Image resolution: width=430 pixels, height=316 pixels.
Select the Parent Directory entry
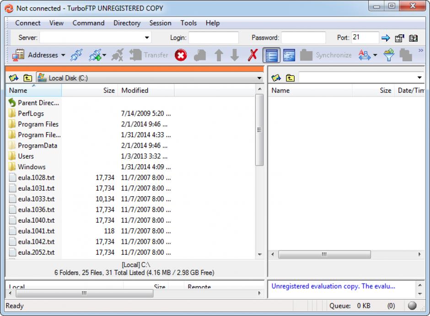(34, 103)
